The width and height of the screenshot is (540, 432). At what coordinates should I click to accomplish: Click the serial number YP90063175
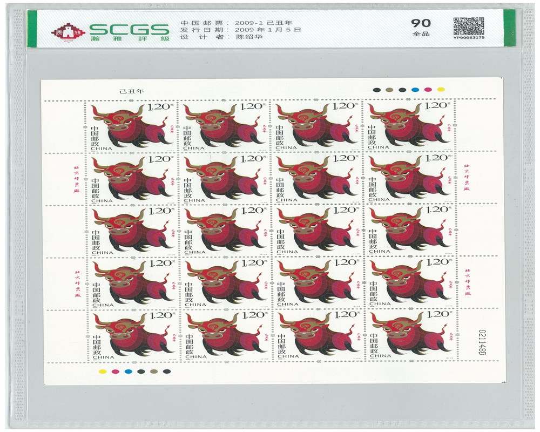tap(469, 38)
